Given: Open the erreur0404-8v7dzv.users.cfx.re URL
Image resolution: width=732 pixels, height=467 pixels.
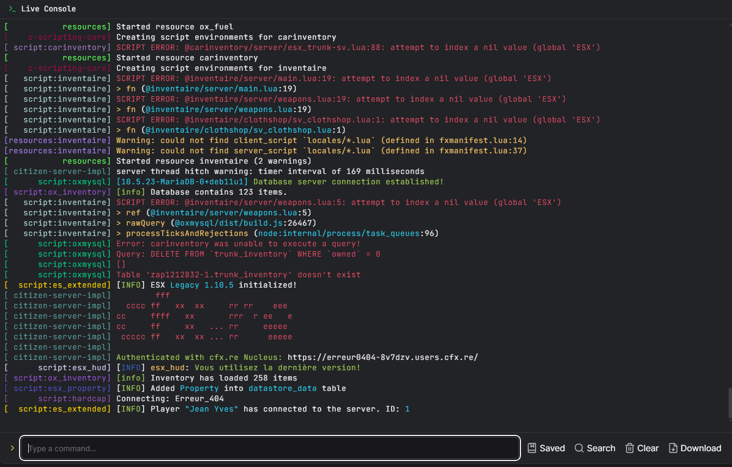Looking at the screenshot, I should coord(383,357).
